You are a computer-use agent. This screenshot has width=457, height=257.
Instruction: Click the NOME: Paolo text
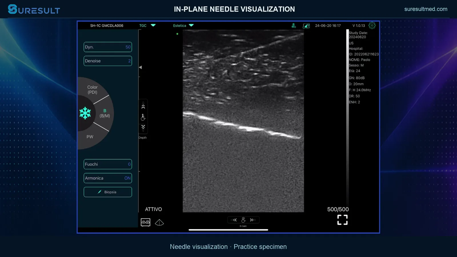click(359, 60)
